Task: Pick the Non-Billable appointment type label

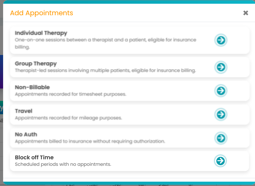Action: (32, 87)
